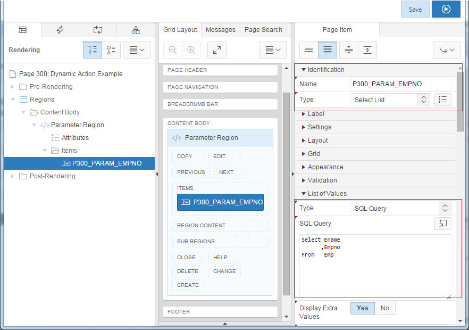
Task: Run the page with the play button
Action: pyautogui.click(x=446, y=9)
